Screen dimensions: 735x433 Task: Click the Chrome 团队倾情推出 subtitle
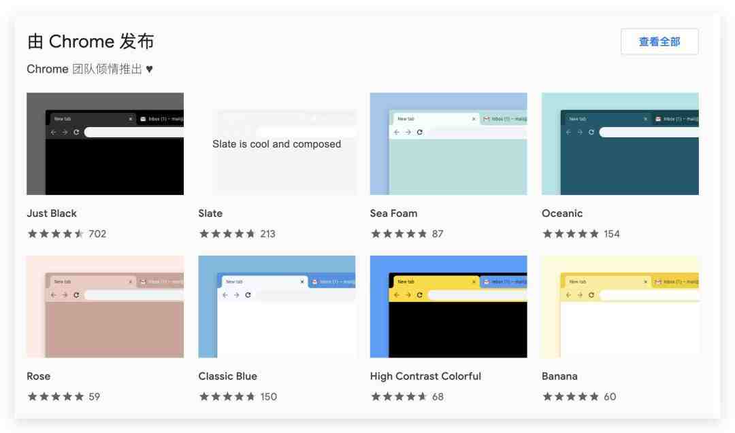pos(90,69)
